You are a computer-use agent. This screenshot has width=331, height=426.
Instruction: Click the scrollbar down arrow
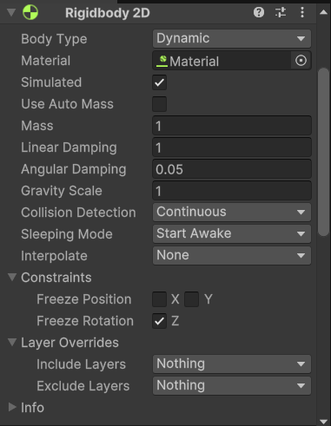323,422
